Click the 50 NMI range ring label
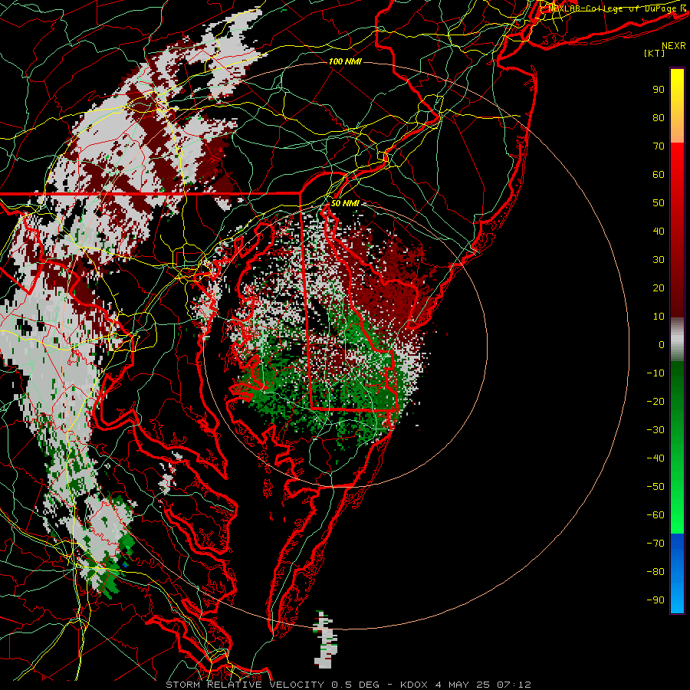 pos(345,203)
